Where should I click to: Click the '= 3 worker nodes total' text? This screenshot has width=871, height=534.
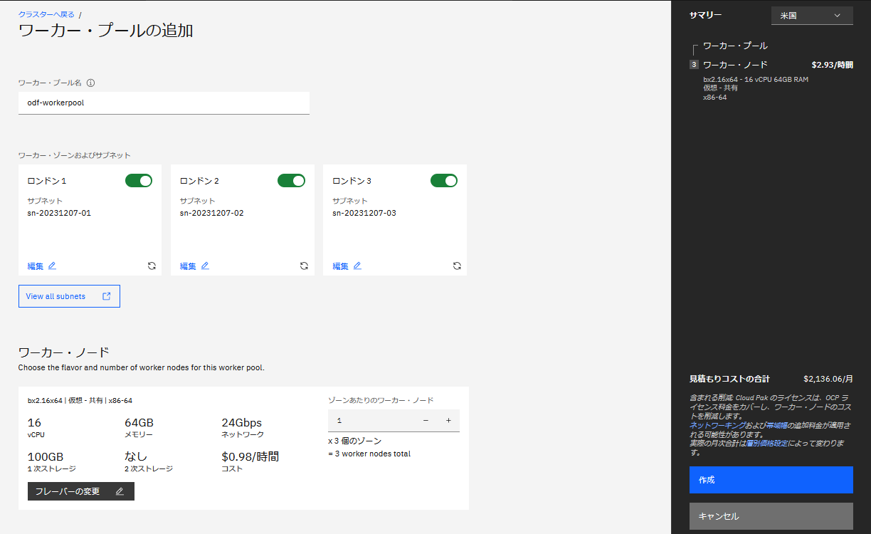pyautogui.click(x=369, y=454)
